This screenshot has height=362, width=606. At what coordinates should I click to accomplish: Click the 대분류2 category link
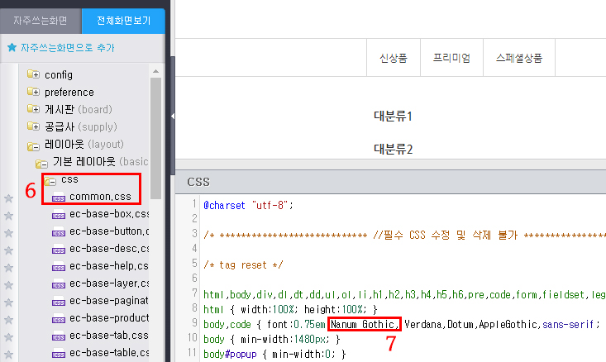(x=393, y=149)
